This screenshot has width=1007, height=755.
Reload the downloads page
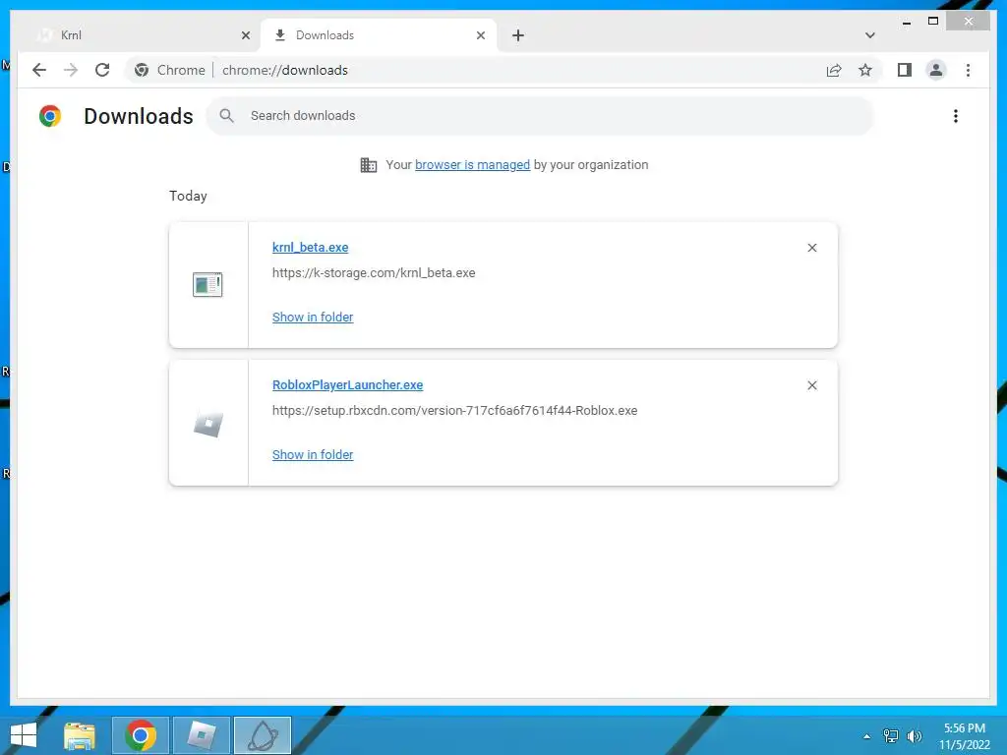(x=102, y=70)
